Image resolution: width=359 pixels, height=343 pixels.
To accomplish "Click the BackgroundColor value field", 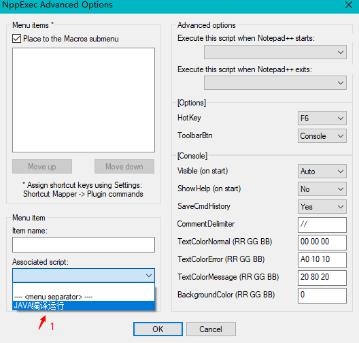I will coord(322,295).
